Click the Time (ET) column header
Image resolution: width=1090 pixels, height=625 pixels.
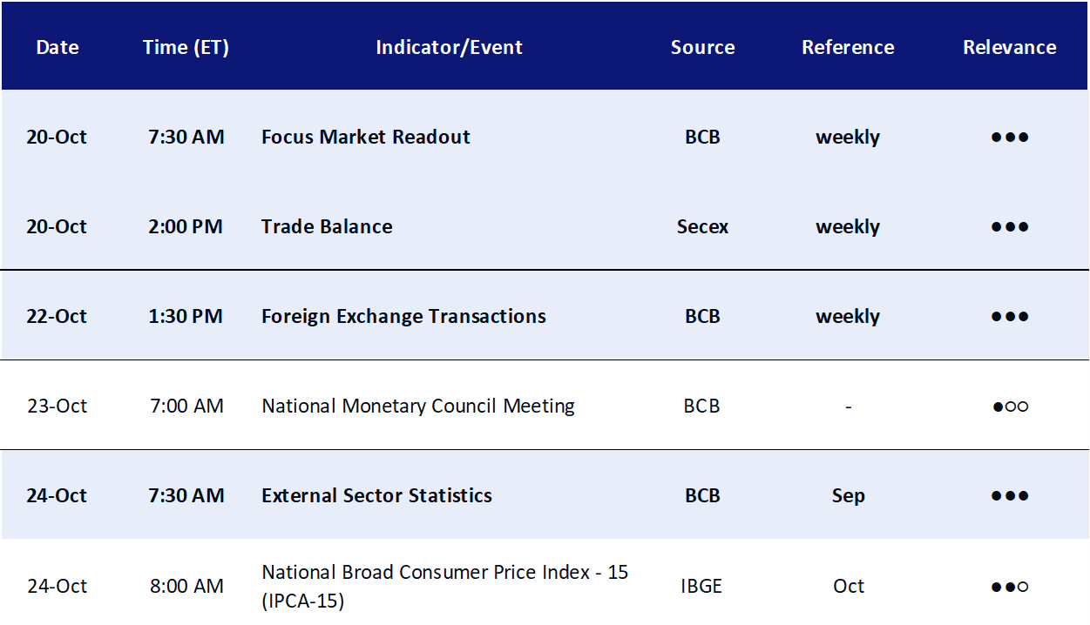click(186, 48)
